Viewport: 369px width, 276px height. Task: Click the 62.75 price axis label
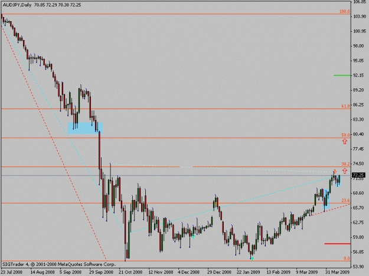click(360, 222)
